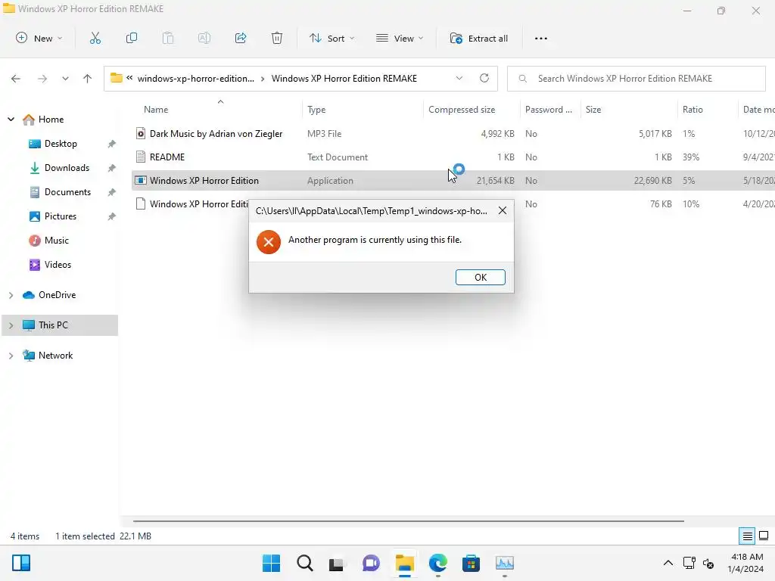
Task: Open Chat app from taskbar
Action: pos(371,563)
